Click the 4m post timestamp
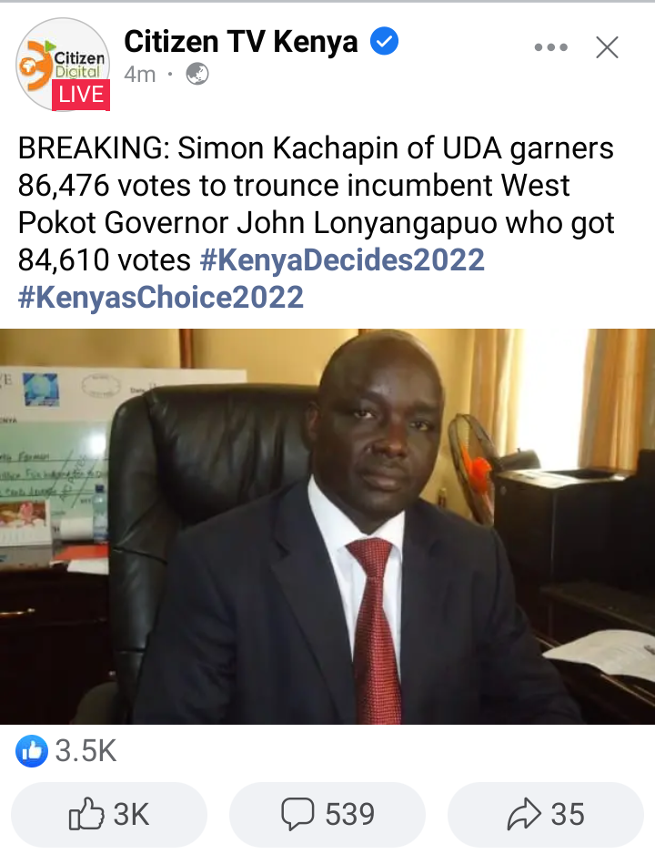Viewport: 655px width, 854px height. coord(140,75)
